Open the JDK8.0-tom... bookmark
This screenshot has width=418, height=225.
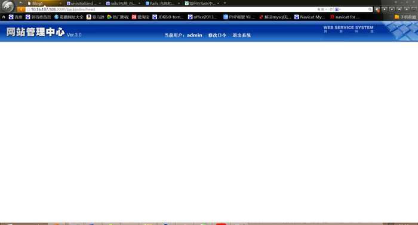point(168,17)
